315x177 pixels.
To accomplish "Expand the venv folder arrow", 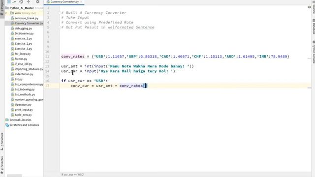I will click(6, 13).
